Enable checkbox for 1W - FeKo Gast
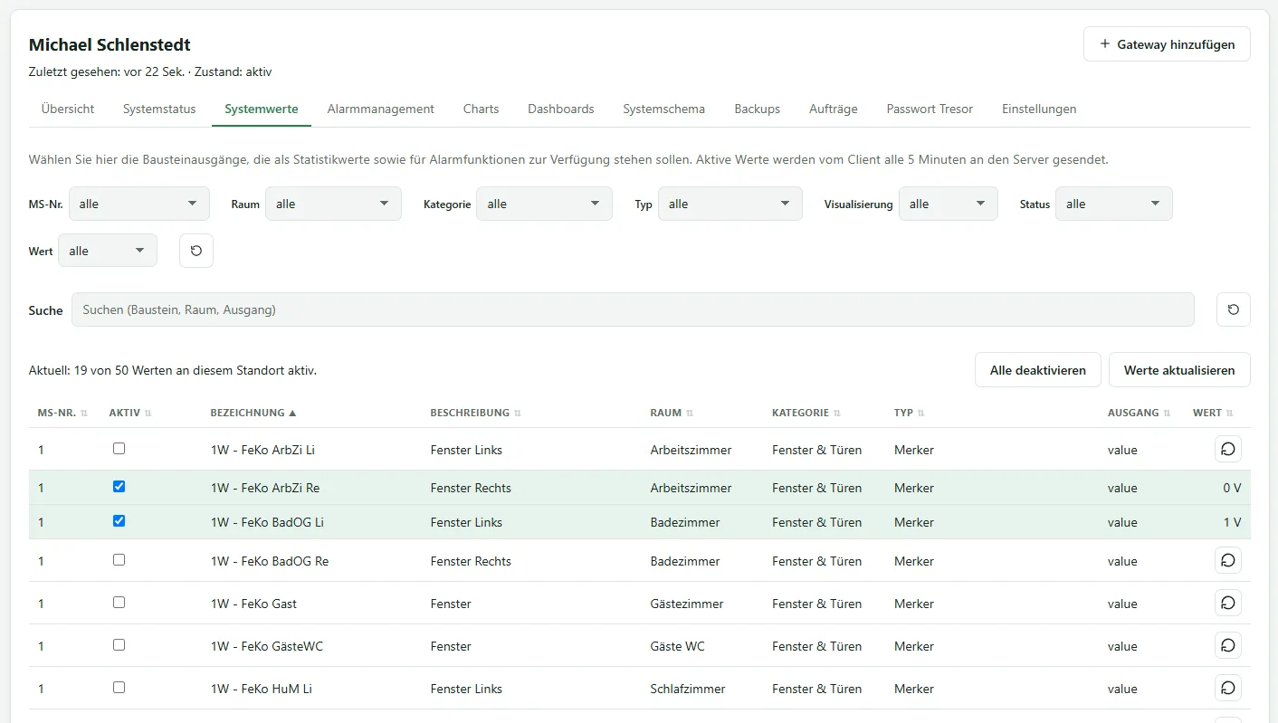Image resolution: width=1278 pixels, height=723 pixels. (x=119, y=603)
